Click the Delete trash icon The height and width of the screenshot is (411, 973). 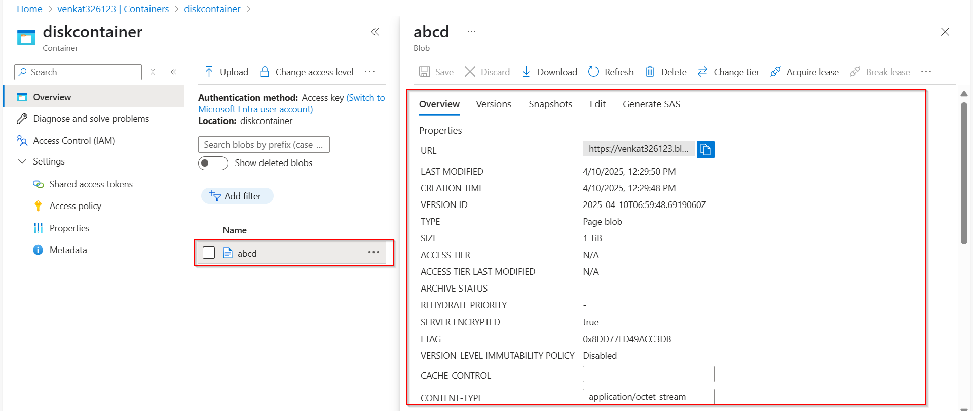[650, 72]
